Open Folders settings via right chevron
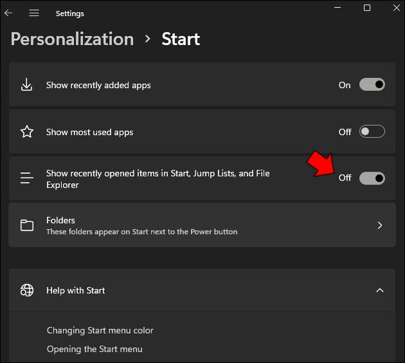The height and width of the screenshot is (363, 405). (380, 225)
